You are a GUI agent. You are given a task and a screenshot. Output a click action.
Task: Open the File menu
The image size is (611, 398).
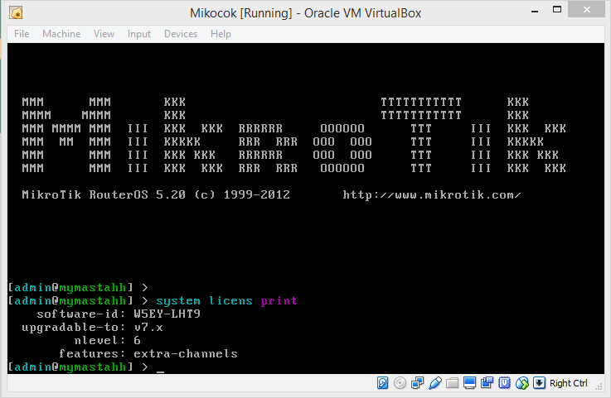pyautogui.click(x=22, y=34)
